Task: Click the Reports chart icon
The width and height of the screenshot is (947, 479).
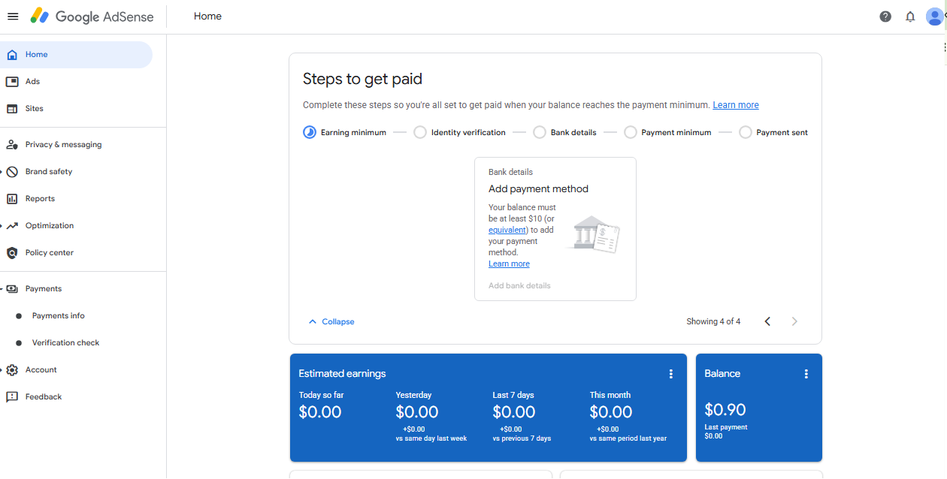Action: [12, 199]
